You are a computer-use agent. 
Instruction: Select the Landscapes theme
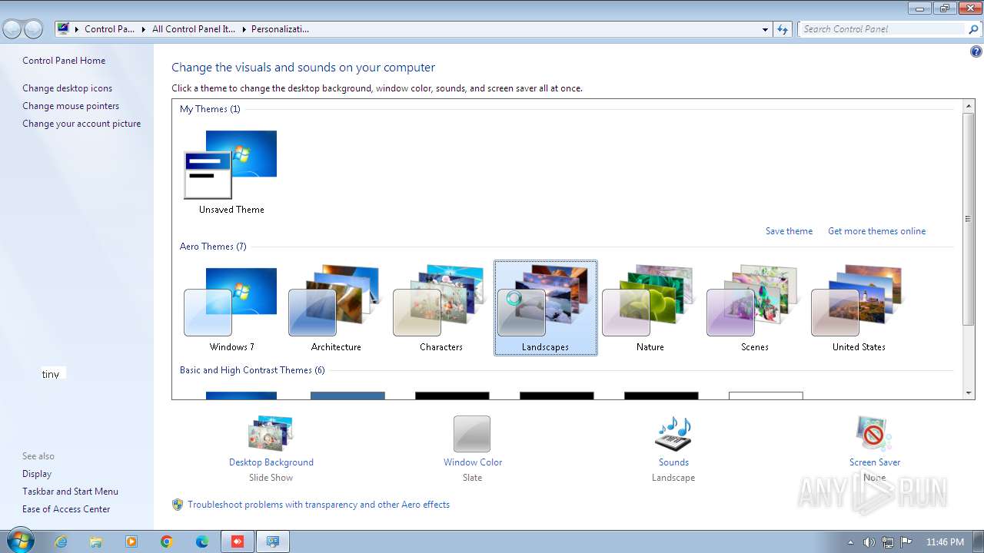(545, 308)
